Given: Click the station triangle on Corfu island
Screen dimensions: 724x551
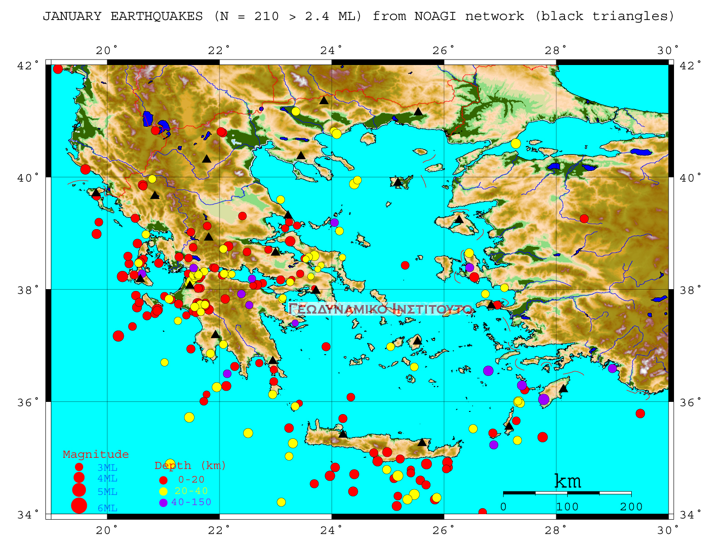Looking at the screenshot, I should pos(96,193).
